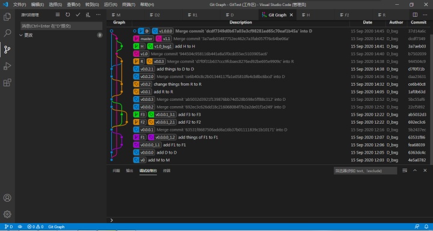
Task: Click the Date column header
Action: [367, 22]
